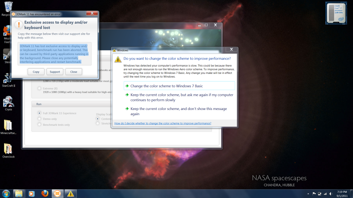Open the Action Center flag icon
The height and width of the screenshot is (198, 353).
[x=314, y=194]
